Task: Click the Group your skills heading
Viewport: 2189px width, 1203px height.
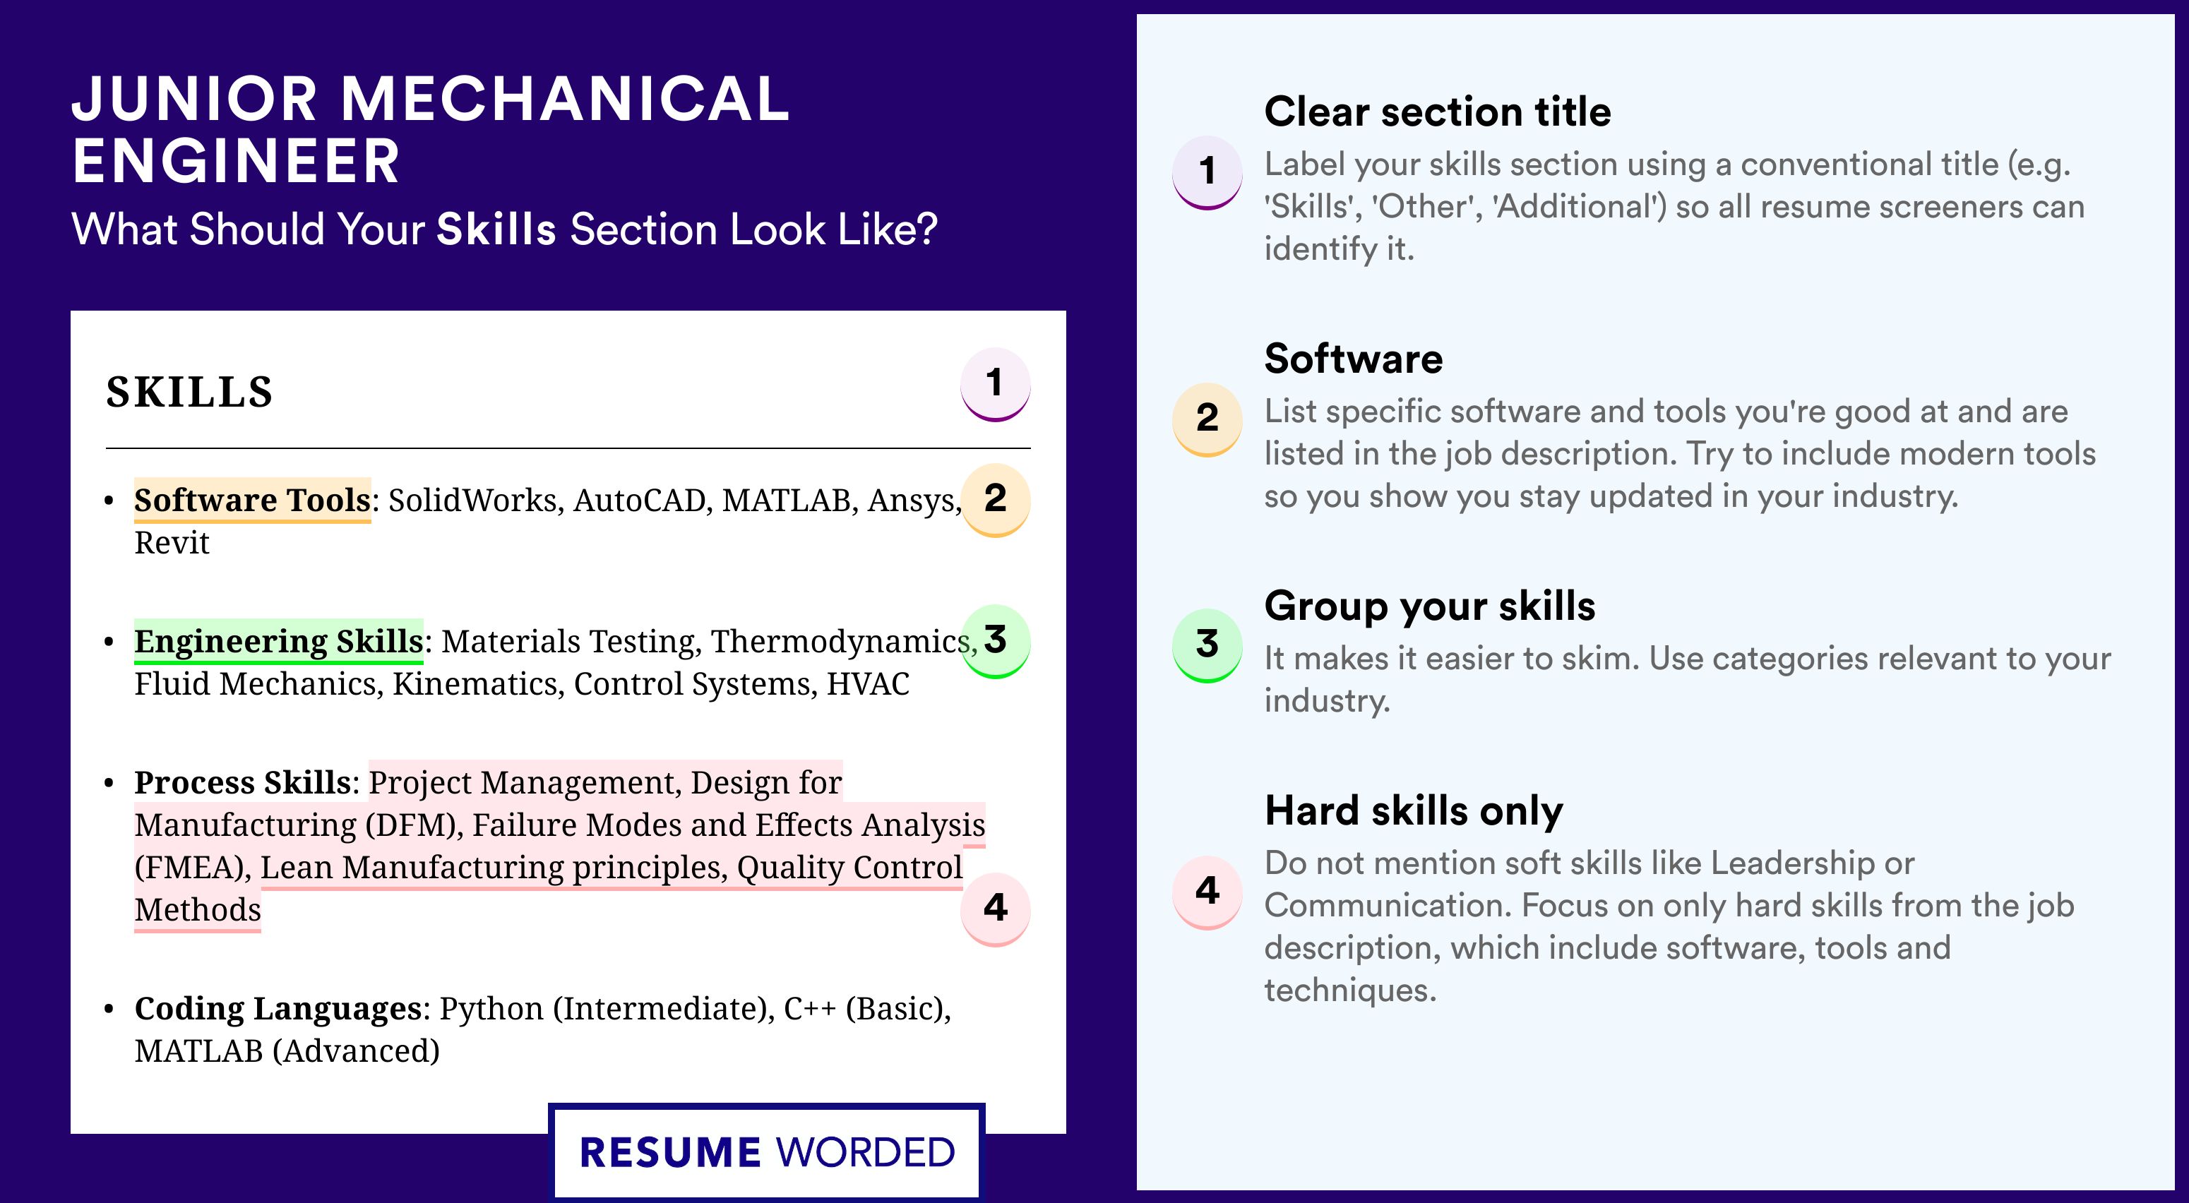Action: point(1429,606)
